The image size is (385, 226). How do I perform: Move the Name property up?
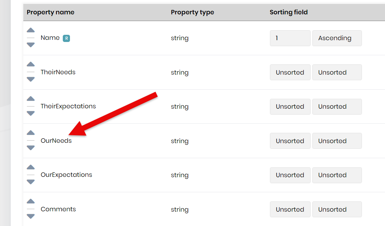point(31,30)
